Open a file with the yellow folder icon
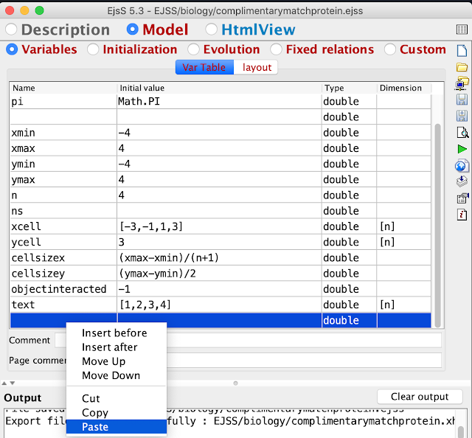472x438 pixels. point(462,67)
